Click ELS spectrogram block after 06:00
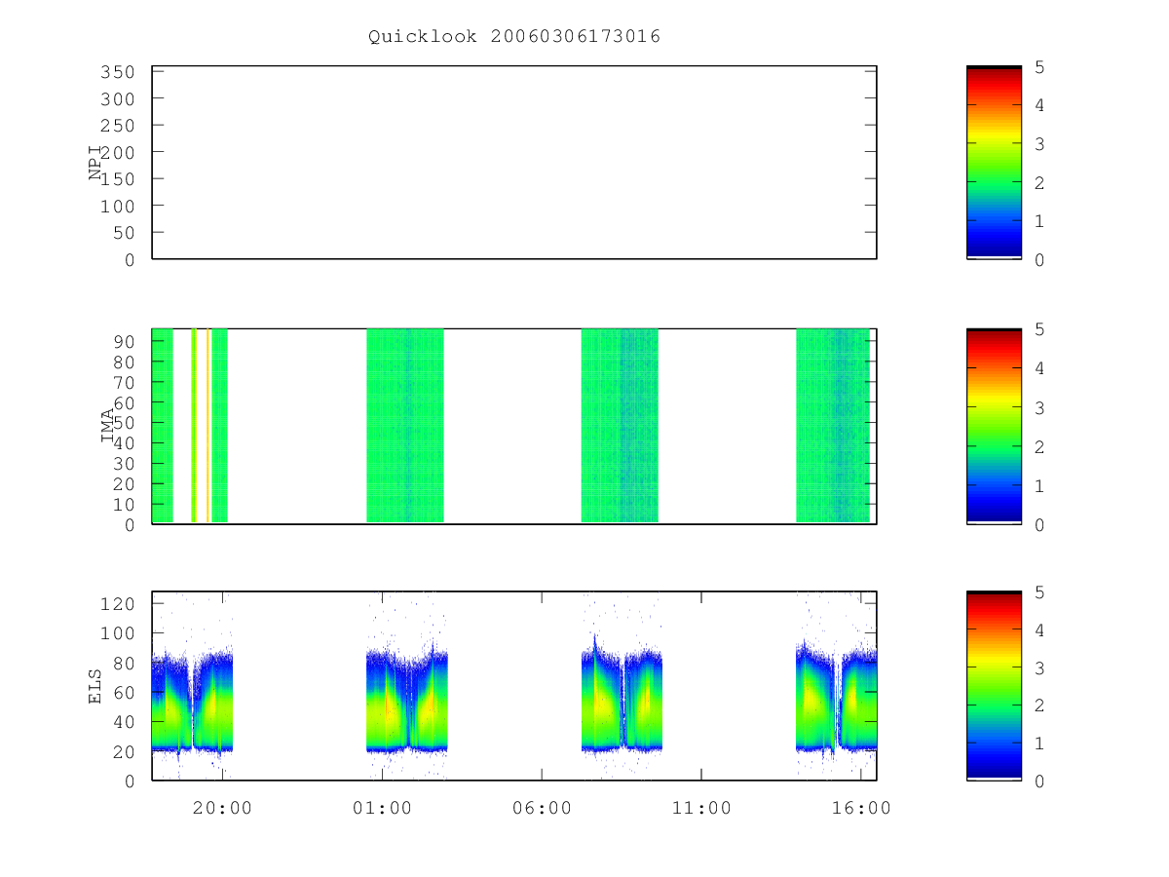1169x877 pixels. (x=622, y=697)
